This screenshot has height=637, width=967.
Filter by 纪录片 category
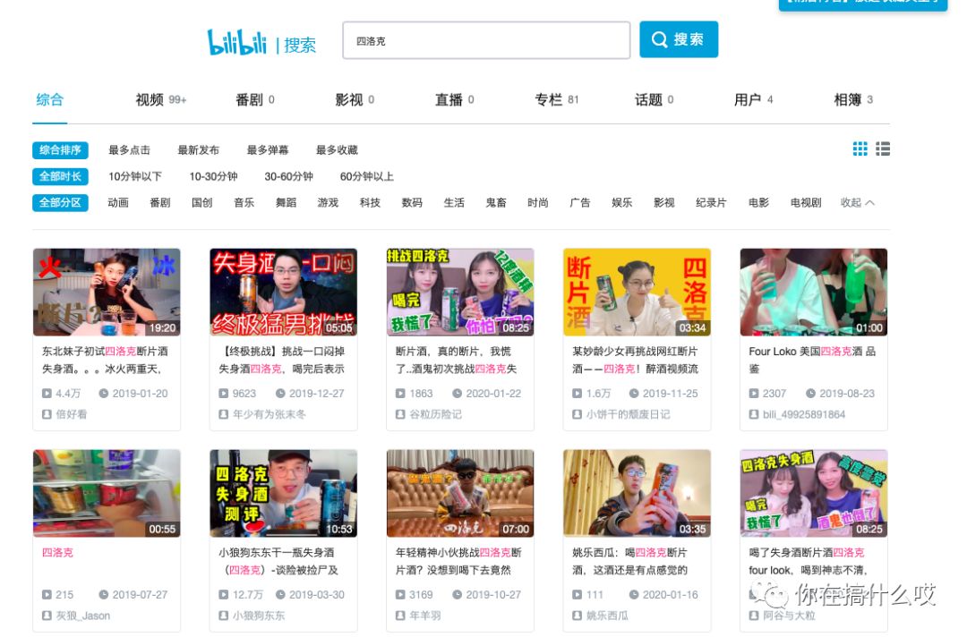[x=711, y=203]
